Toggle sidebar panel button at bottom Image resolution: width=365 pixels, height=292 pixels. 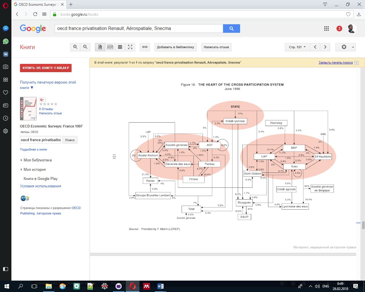coord(5,269)
